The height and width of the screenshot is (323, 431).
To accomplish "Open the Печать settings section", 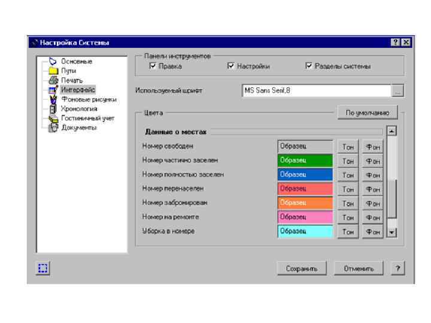I will 72,81.
